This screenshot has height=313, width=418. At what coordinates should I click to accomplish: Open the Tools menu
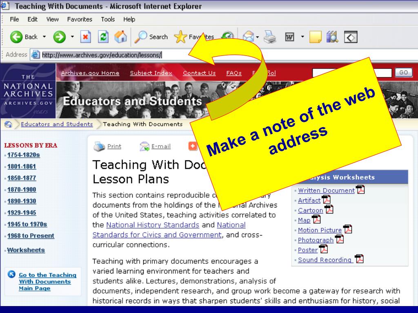click(108, 19)
